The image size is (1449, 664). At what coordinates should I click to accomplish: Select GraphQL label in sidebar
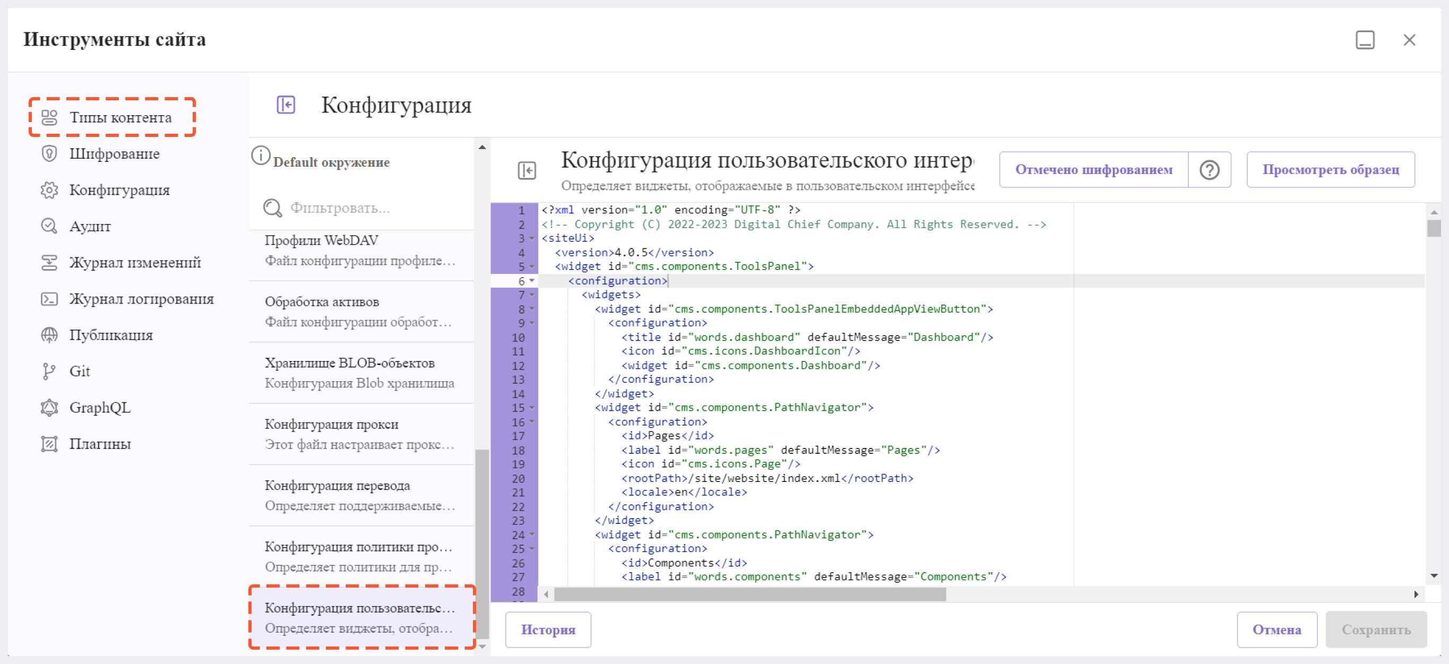click(x=100, y=408)
